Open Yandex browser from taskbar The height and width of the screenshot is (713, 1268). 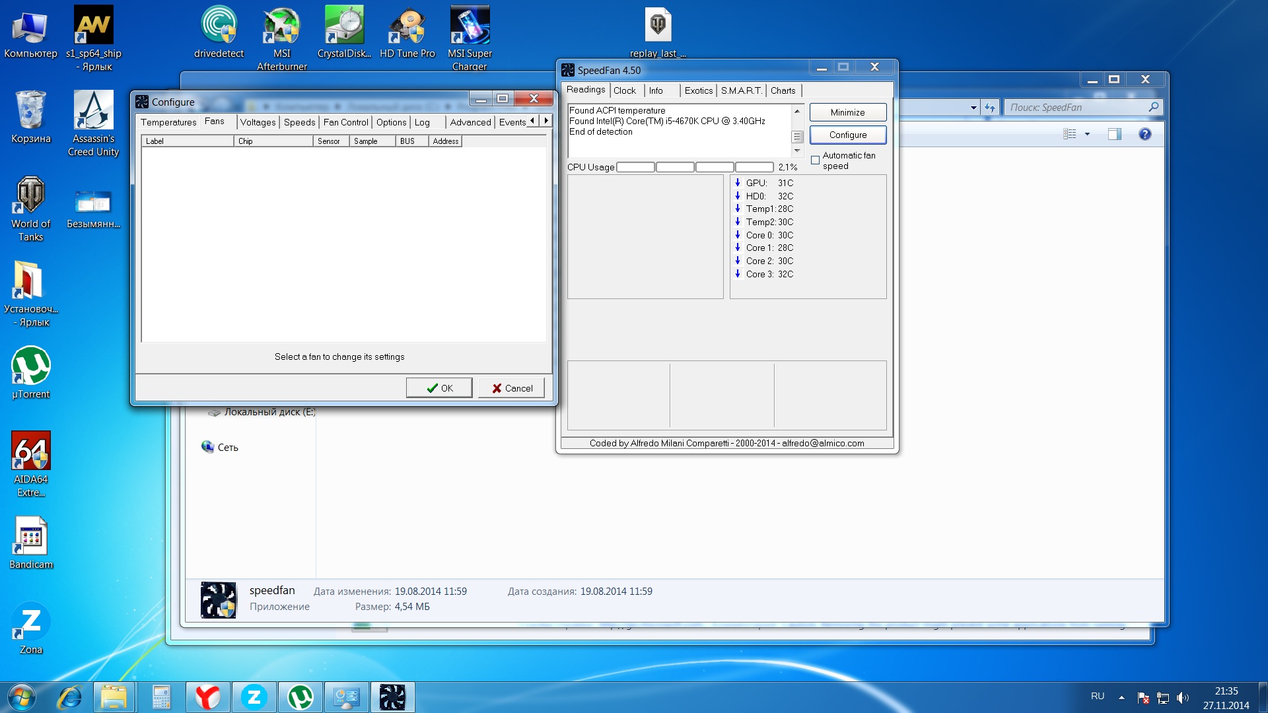tap(207, 697)
